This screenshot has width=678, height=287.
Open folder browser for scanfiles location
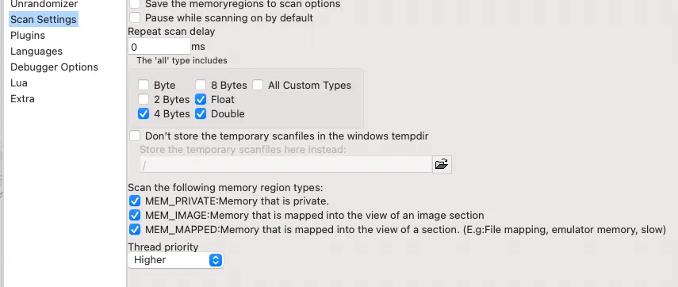[x=442, y=165]
